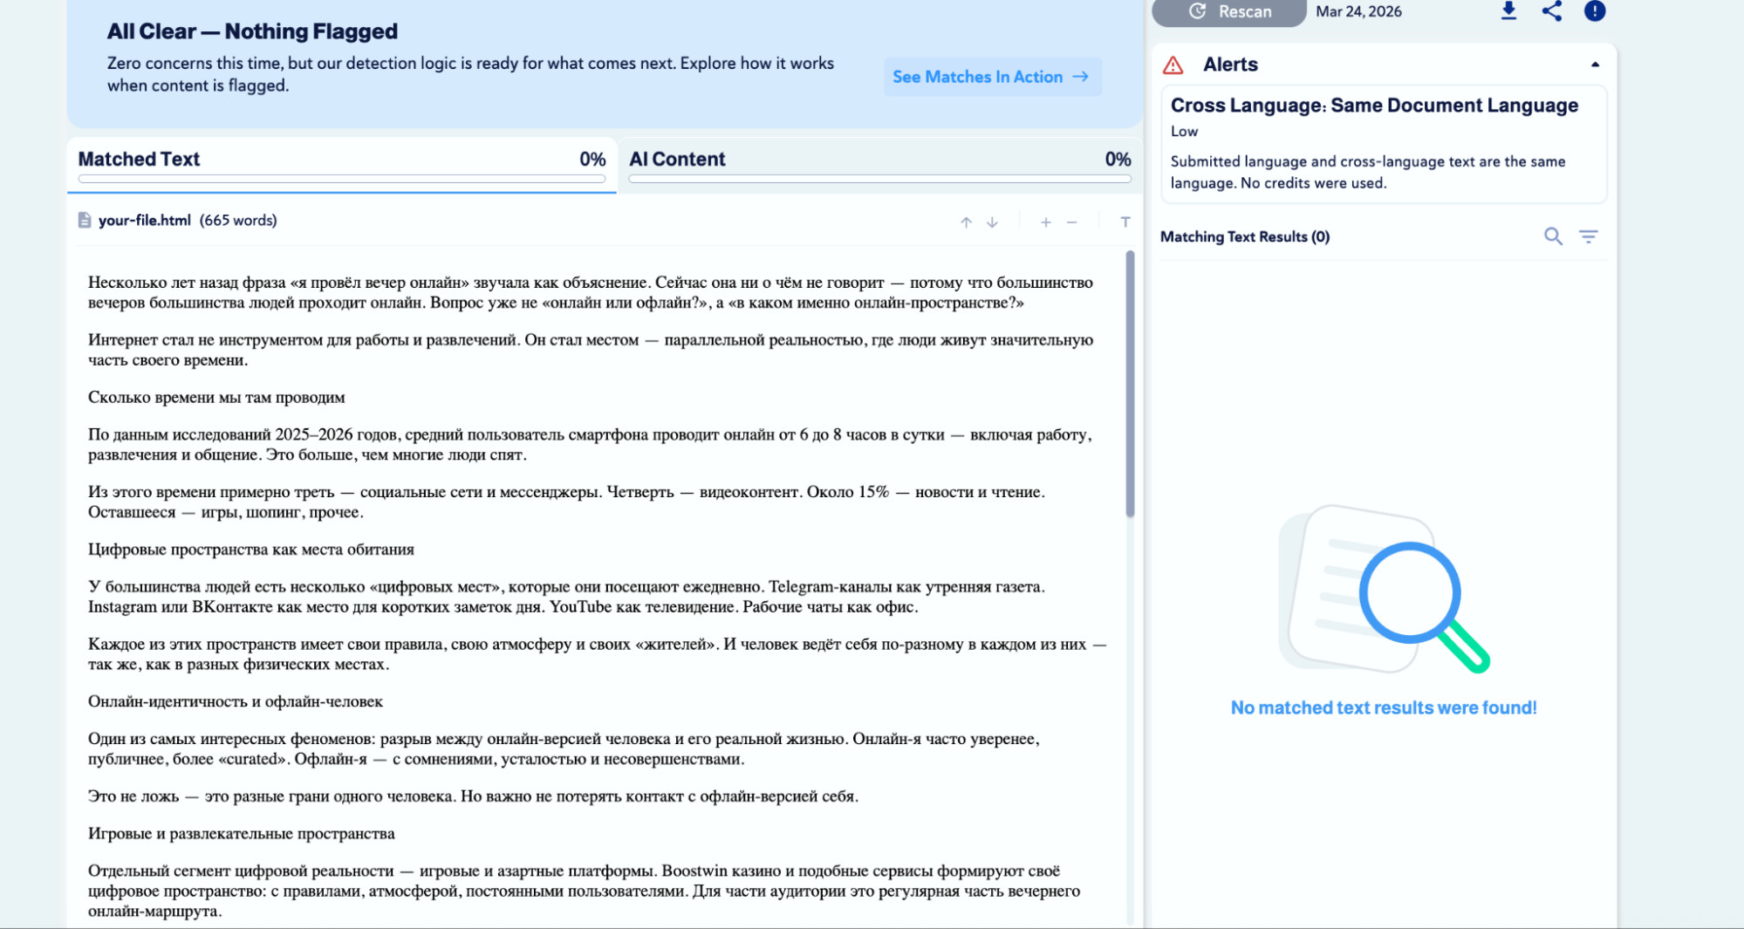Click the Matched Text 0% value
Image resolution: width=1744 pixels, height=929 pixels.
click(x=592, y=159)
